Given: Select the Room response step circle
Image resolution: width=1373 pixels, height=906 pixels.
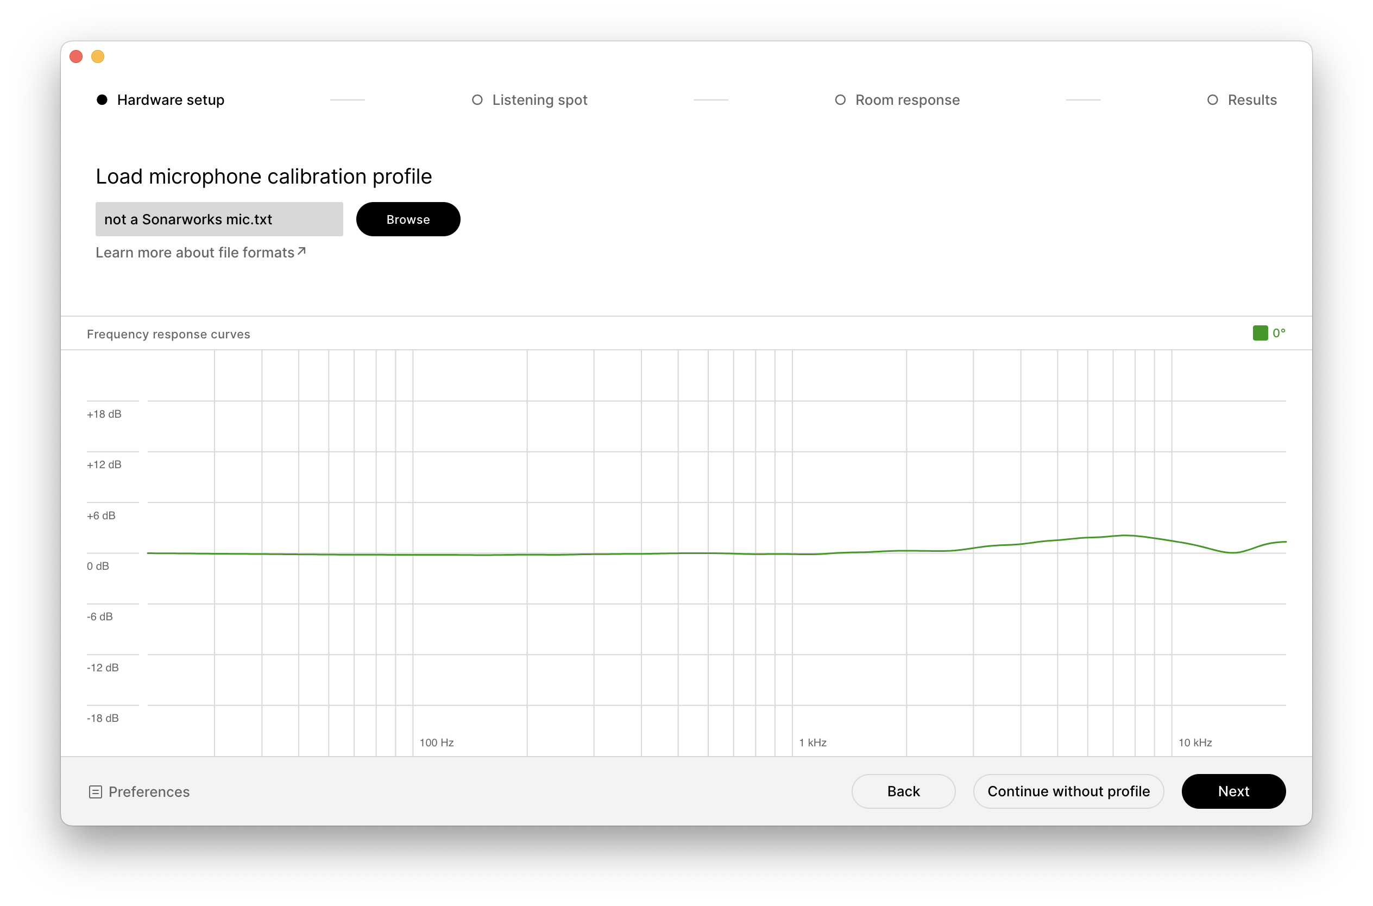Looking at the screenshot, I should [x=840, y=100].
